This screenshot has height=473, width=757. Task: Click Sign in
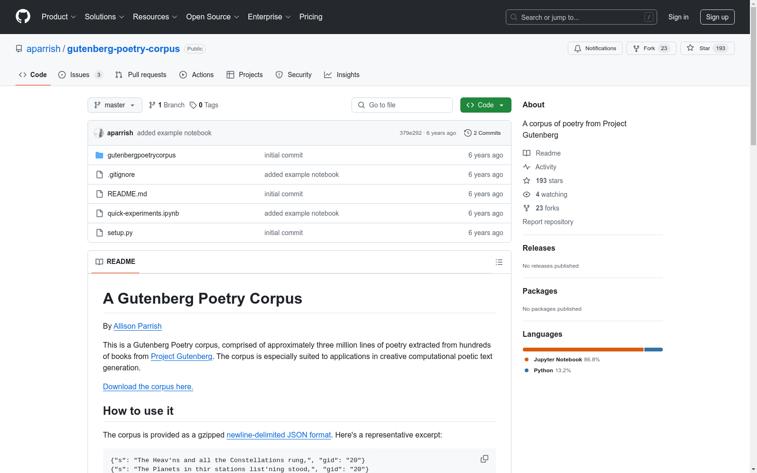click(678, 17)
